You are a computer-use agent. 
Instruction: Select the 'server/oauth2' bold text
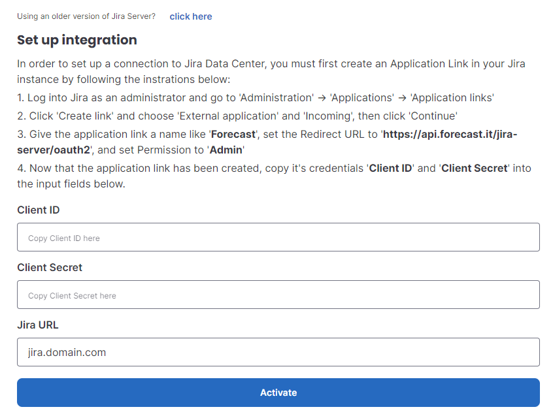click(x=54, y=150)
